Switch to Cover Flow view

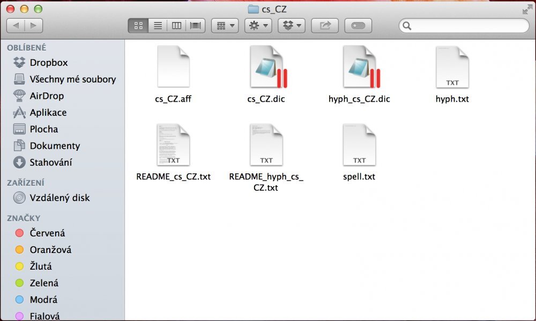tap(196, 25)
